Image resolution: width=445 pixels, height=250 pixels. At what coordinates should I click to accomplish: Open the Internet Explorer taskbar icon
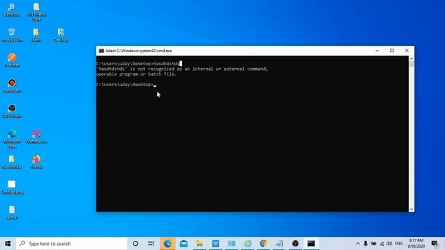pyautogui.click(x=248, y=244)
